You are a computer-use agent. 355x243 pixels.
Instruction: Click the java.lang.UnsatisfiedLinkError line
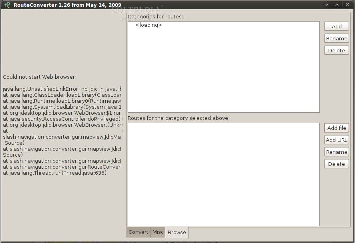pyautogui.click(x=62, y=89)
